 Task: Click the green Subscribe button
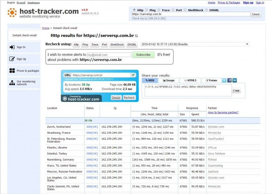pyautogui.click(x=143, y=55)
